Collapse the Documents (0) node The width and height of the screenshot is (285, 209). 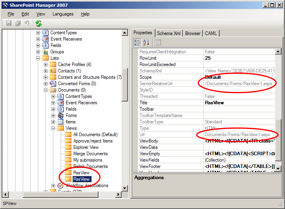45,90
